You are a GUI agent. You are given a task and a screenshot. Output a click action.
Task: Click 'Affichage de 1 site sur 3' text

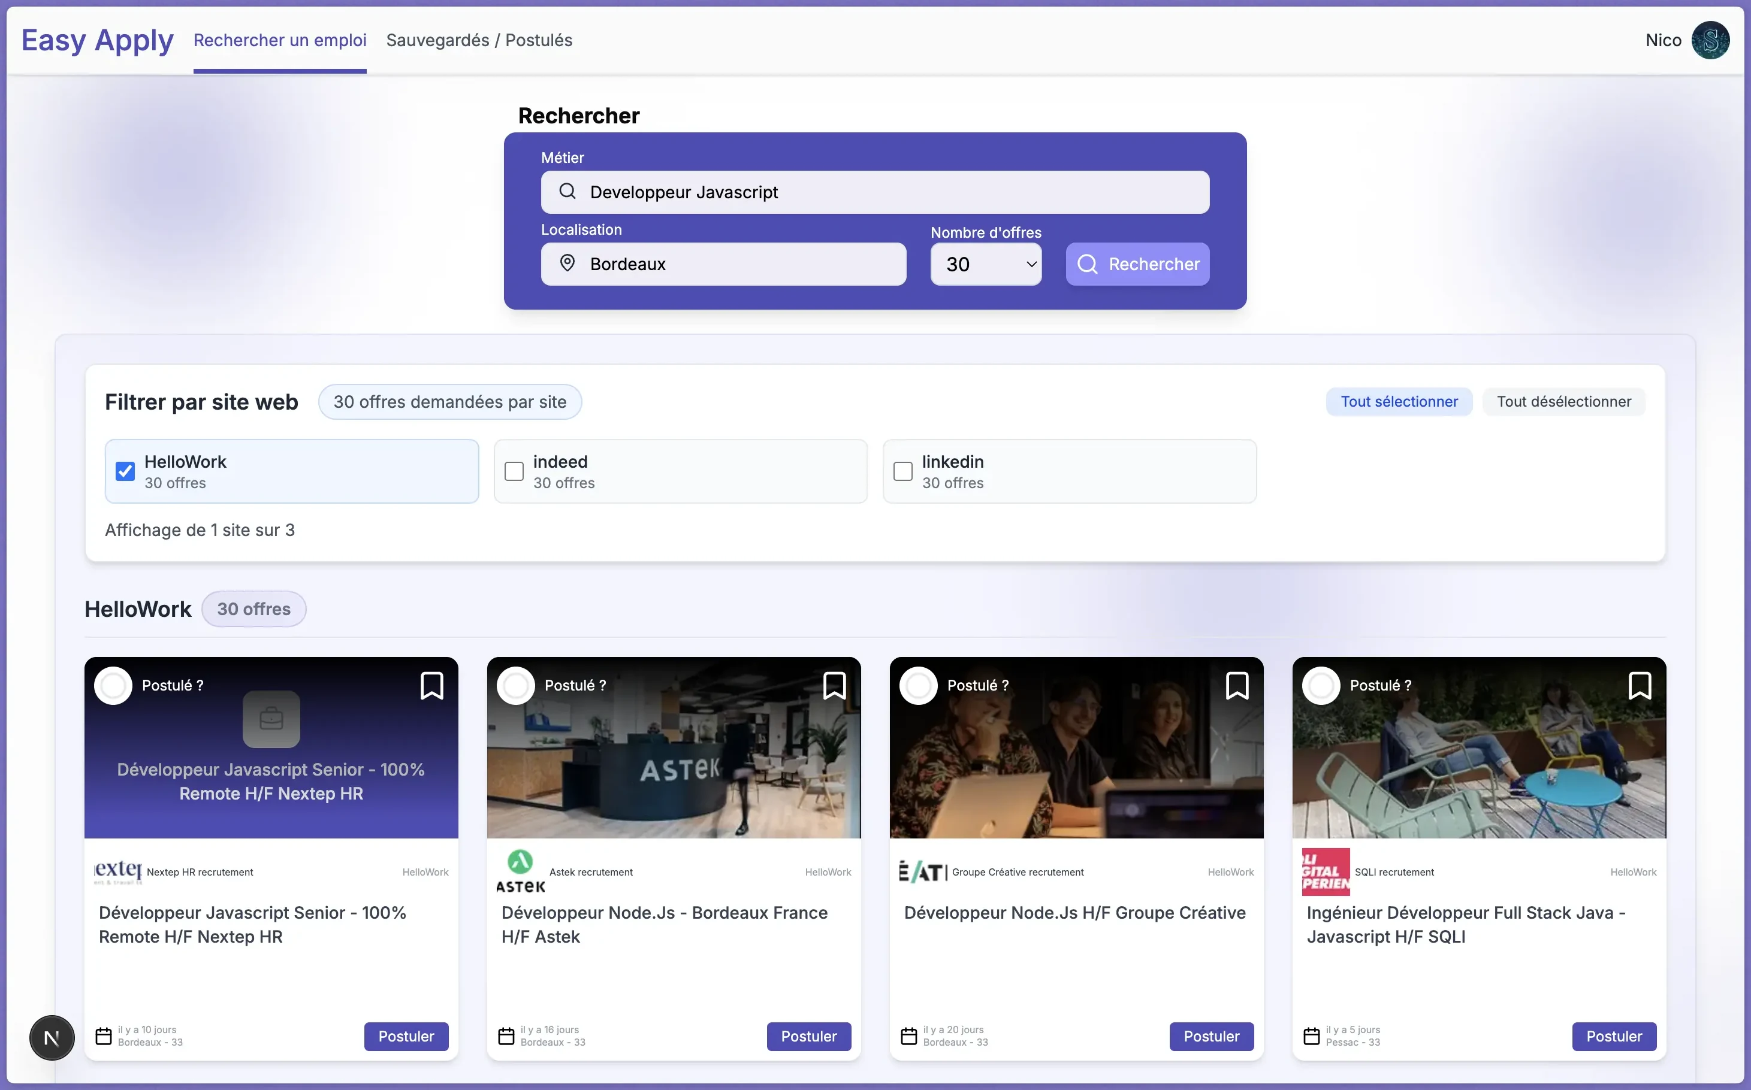[200, 530]
